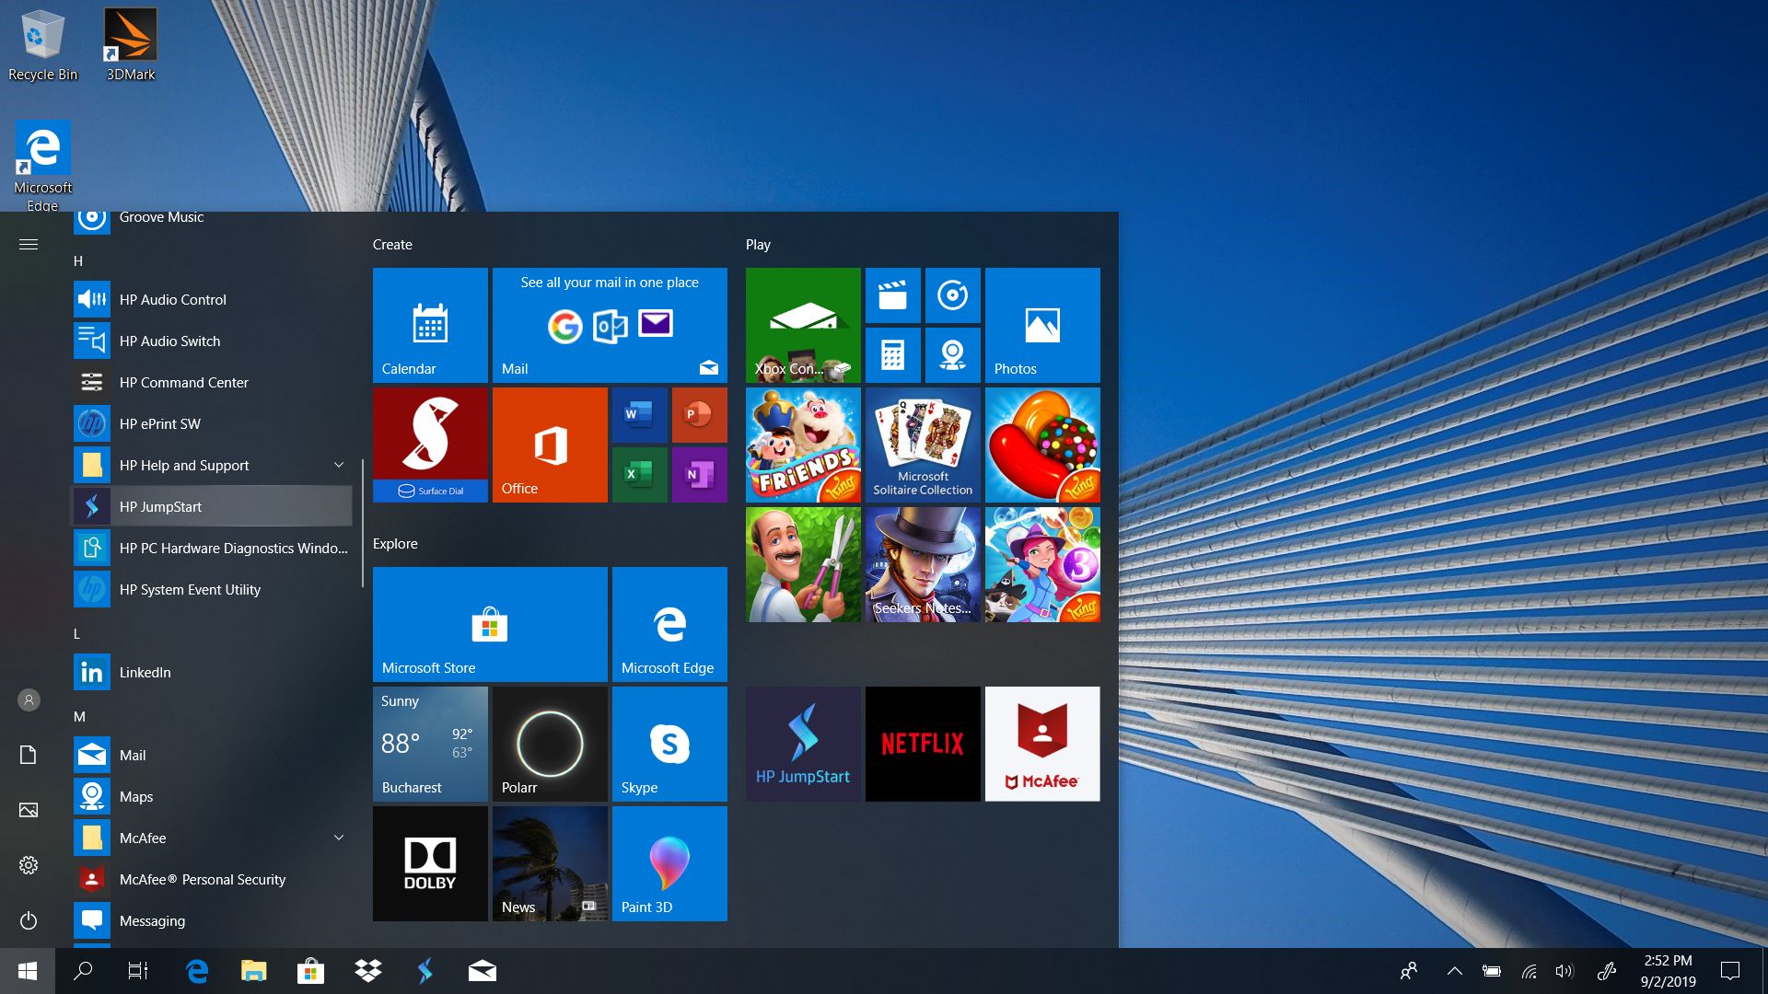This screenshot has width=1768, height=994.
Task: Open HP Audio Switch from app list
Action: coord(213,341)
